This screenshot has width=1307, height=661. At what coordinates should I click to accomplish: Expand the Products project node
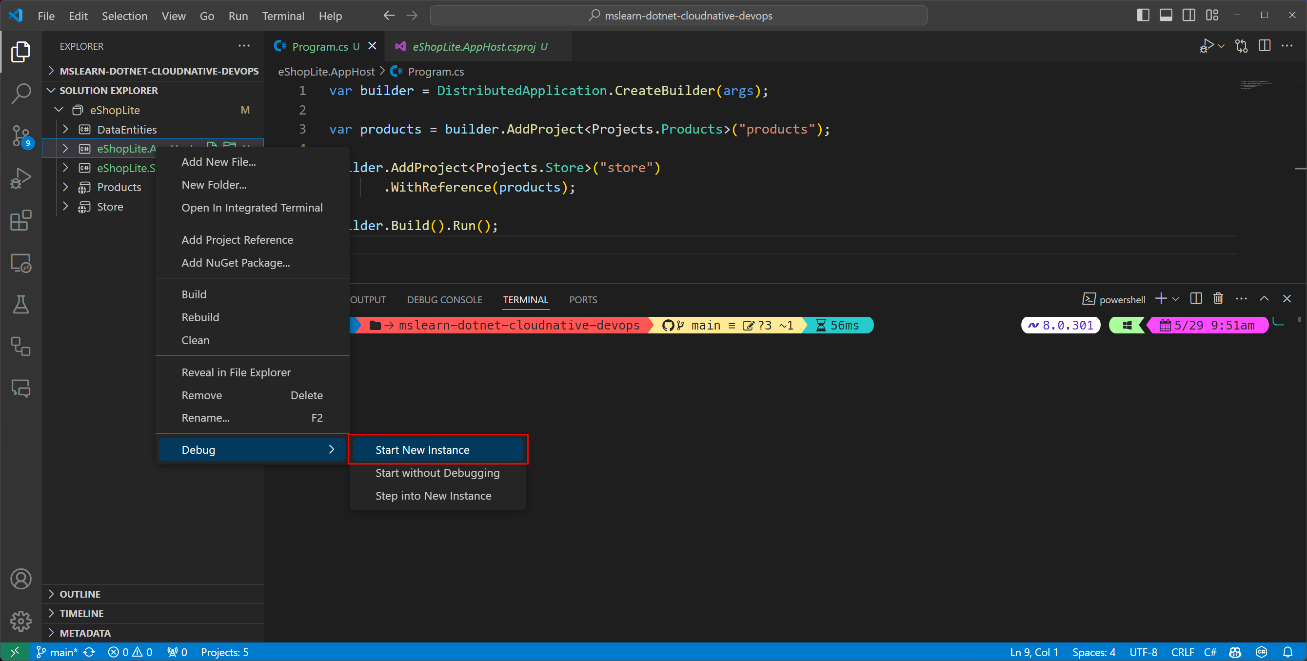[x=65, y=187]
